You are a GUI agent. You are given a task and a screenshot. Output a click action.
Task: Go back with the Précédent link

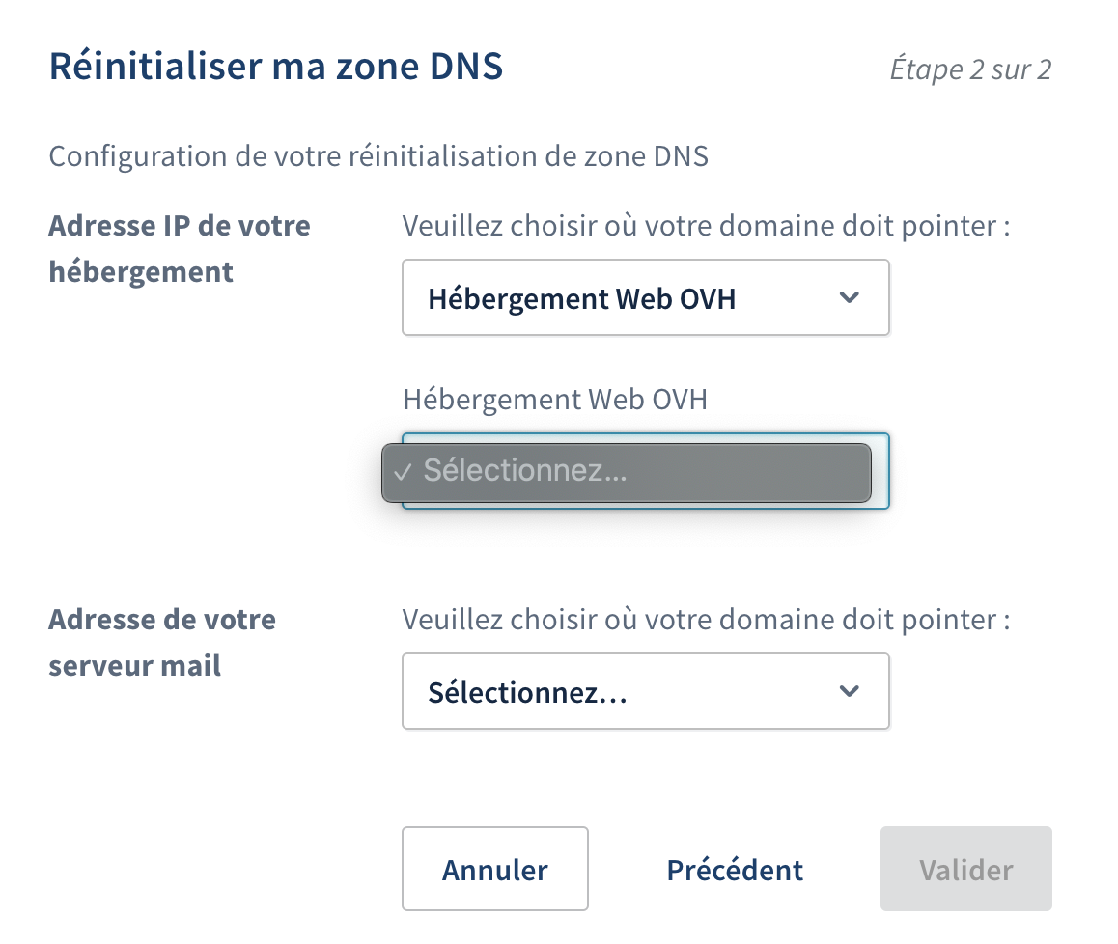coord(735,870)
